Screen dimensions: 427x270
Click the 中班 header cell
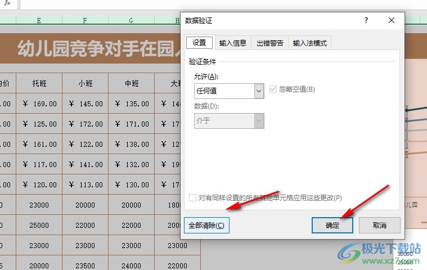click(x=131, y=83)
